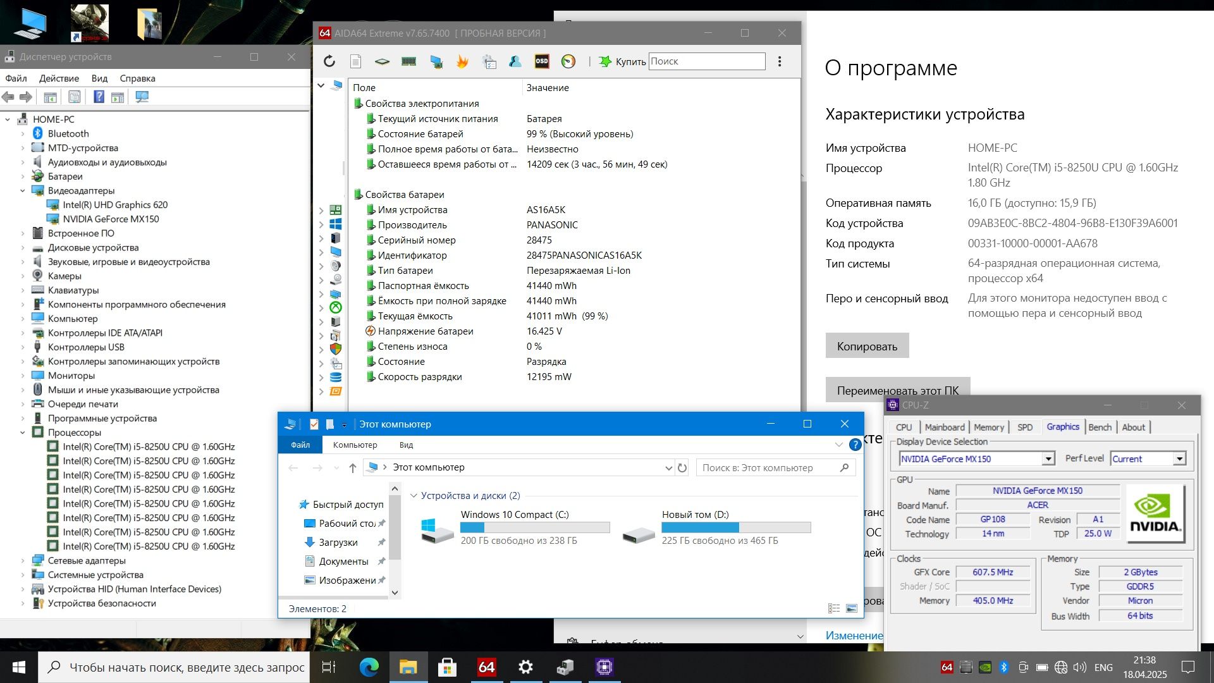Click the Buy (Купить) button in AIDA64
Image resolution: width=1214 pixels, height=683 pixels.
click(622, 61)
